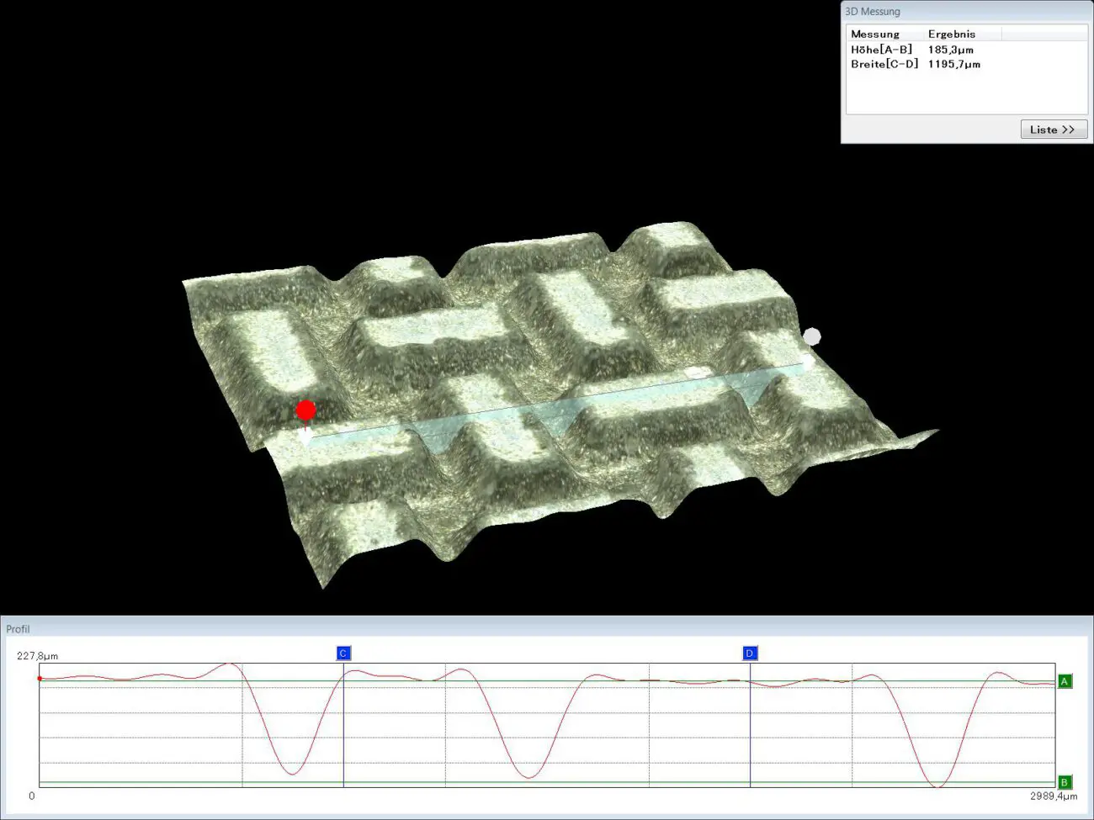Click the Ergebnis column header

pyautogui.click(x=952, y=34)
